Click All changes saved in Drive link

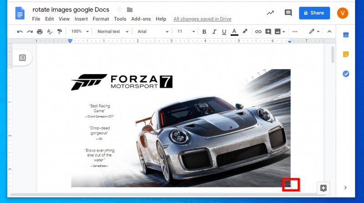202,19
